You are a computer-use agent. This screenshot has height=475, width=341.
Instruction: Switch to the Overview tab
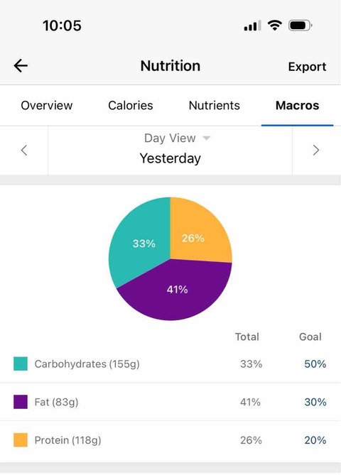[47, 105]
